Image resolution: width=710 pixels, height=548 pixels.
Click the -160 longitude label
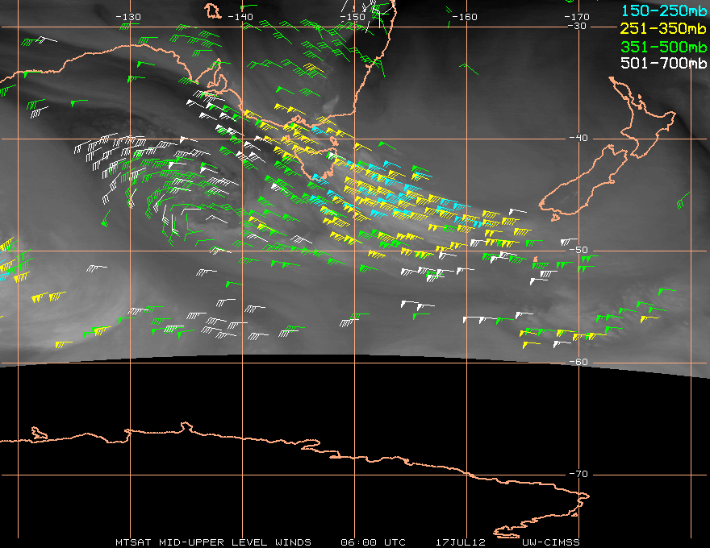click(x=465, y=17)
